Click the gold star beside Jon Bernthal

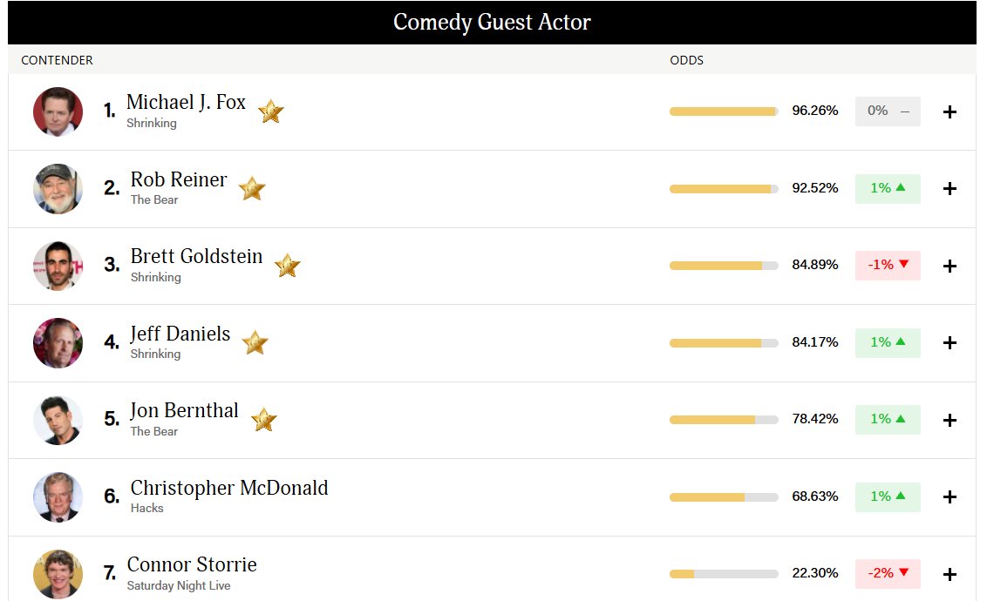click(264, 419)
